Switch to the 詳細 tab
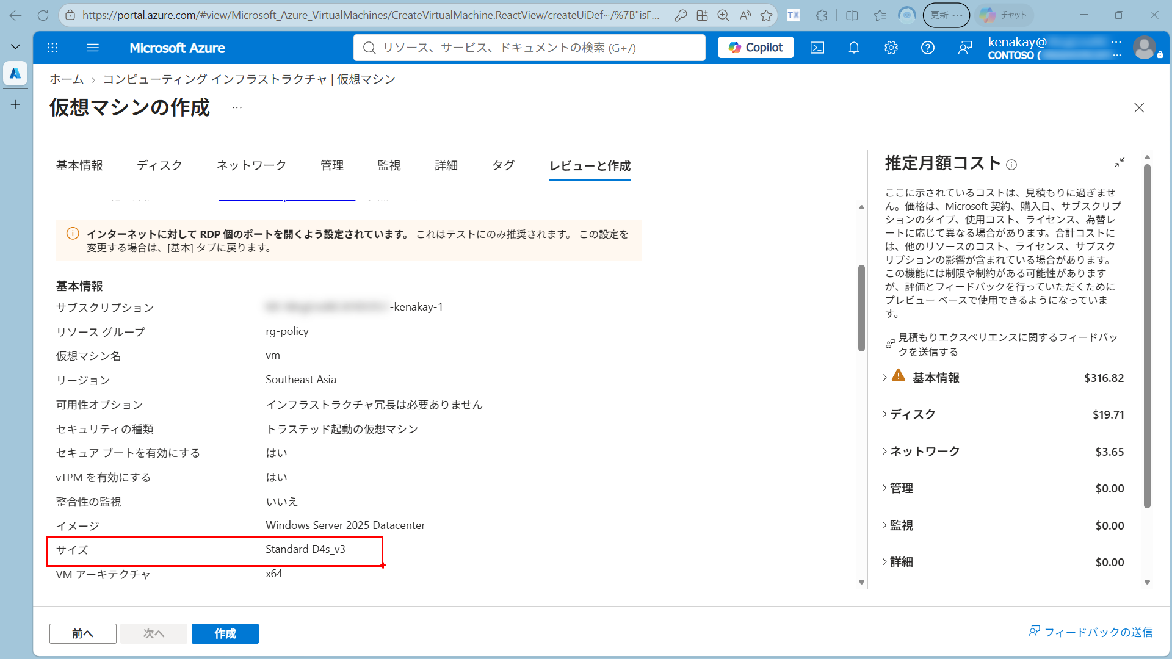This screenshot has height=659, width=1172. pyautogui.click(x=446, y=165)
